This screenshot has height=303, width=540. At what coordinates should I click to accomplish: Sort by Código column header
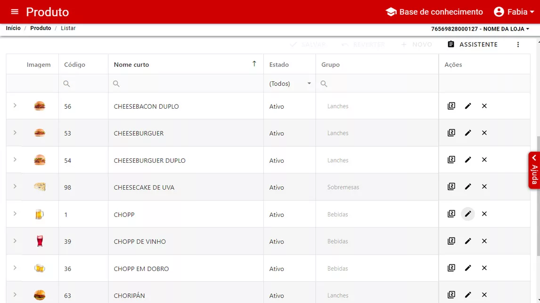tap(83, 64)
